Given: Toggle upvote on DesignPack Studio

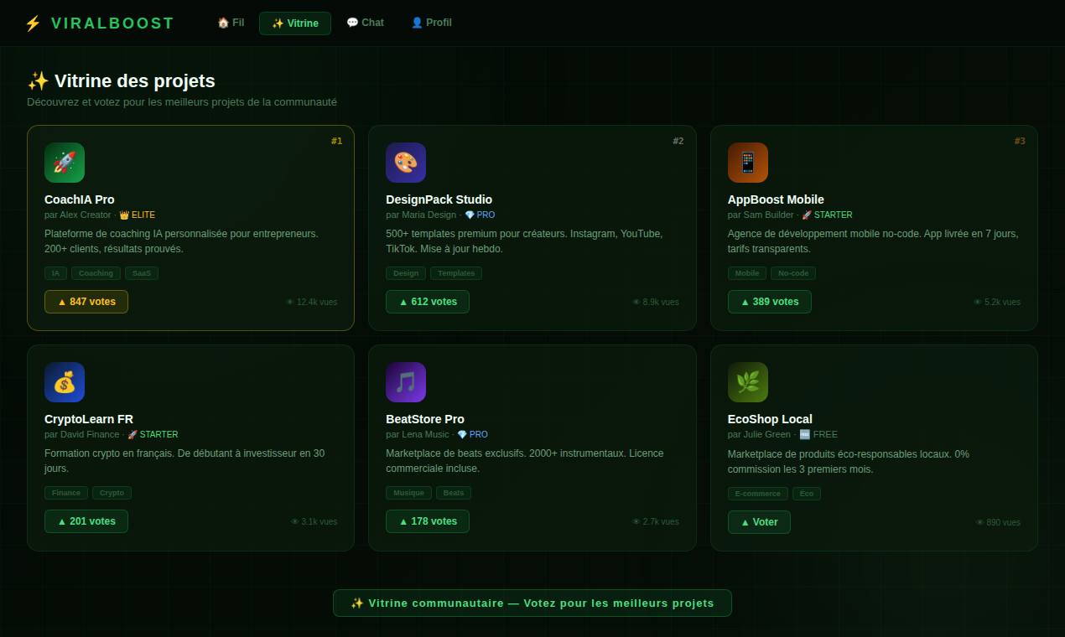Looking at the screenshot, I should (x=428, y=302).
